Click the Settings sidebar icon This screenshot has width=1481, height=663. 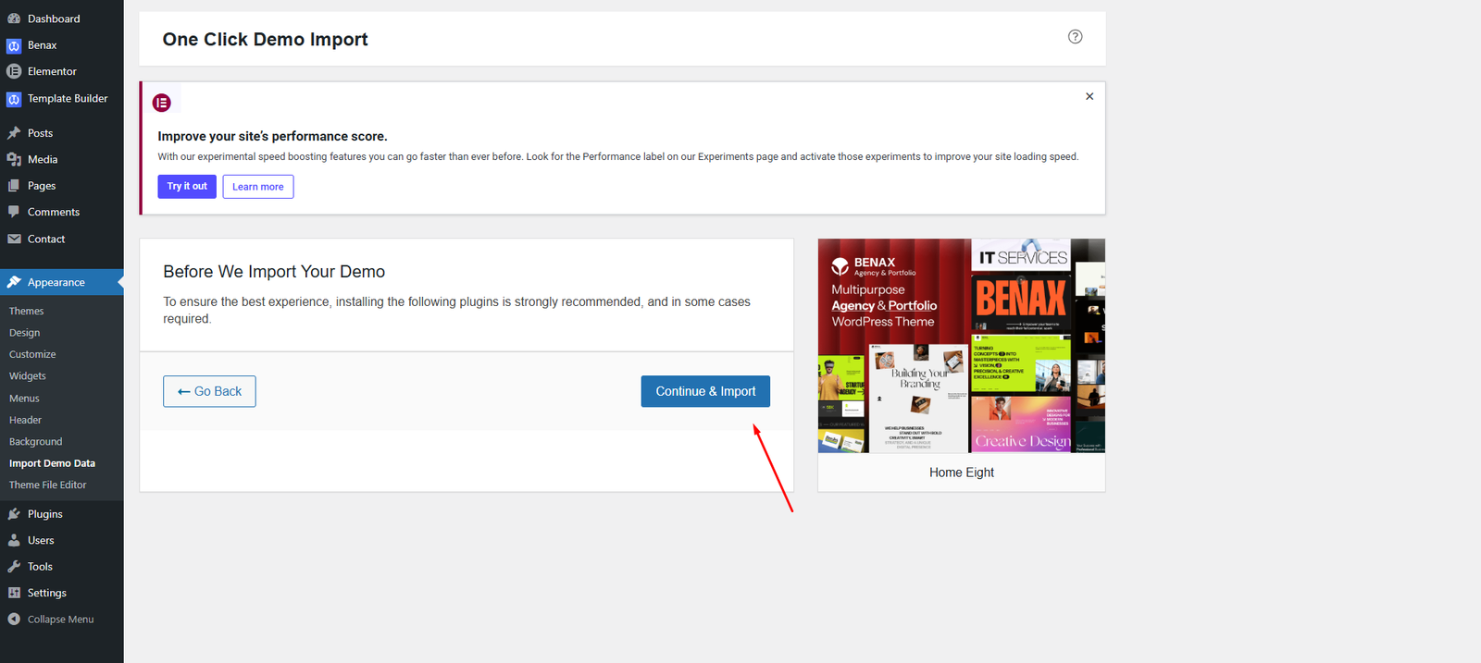[14, 593]
